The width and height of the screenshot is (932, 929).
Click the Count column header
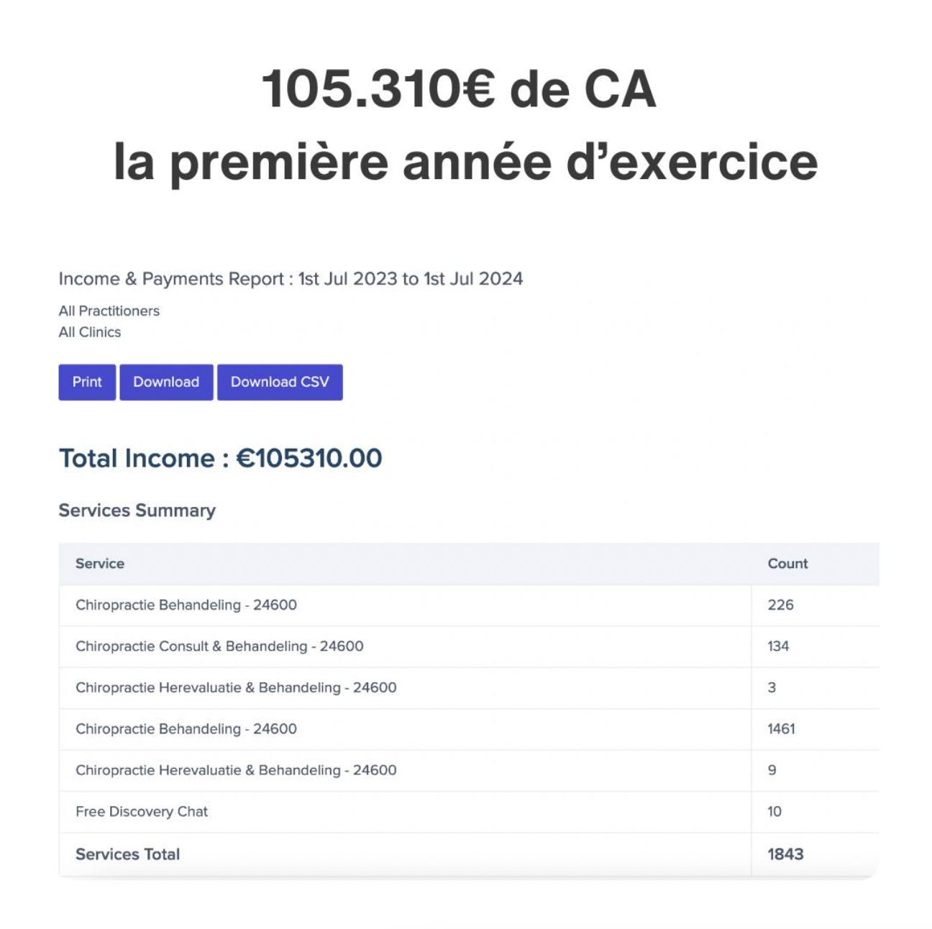pyautogui.click(x=787, y=564)
